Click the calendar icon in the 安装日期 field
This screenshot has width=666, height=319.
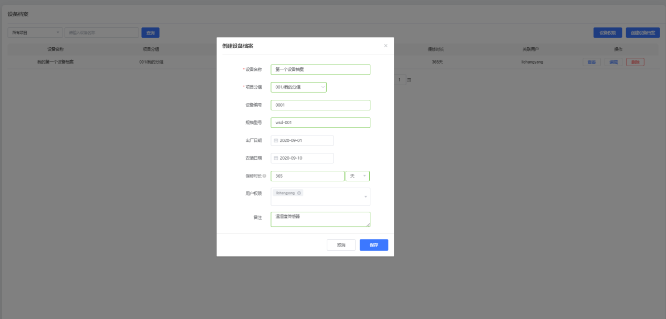click(x=276, y=158)
